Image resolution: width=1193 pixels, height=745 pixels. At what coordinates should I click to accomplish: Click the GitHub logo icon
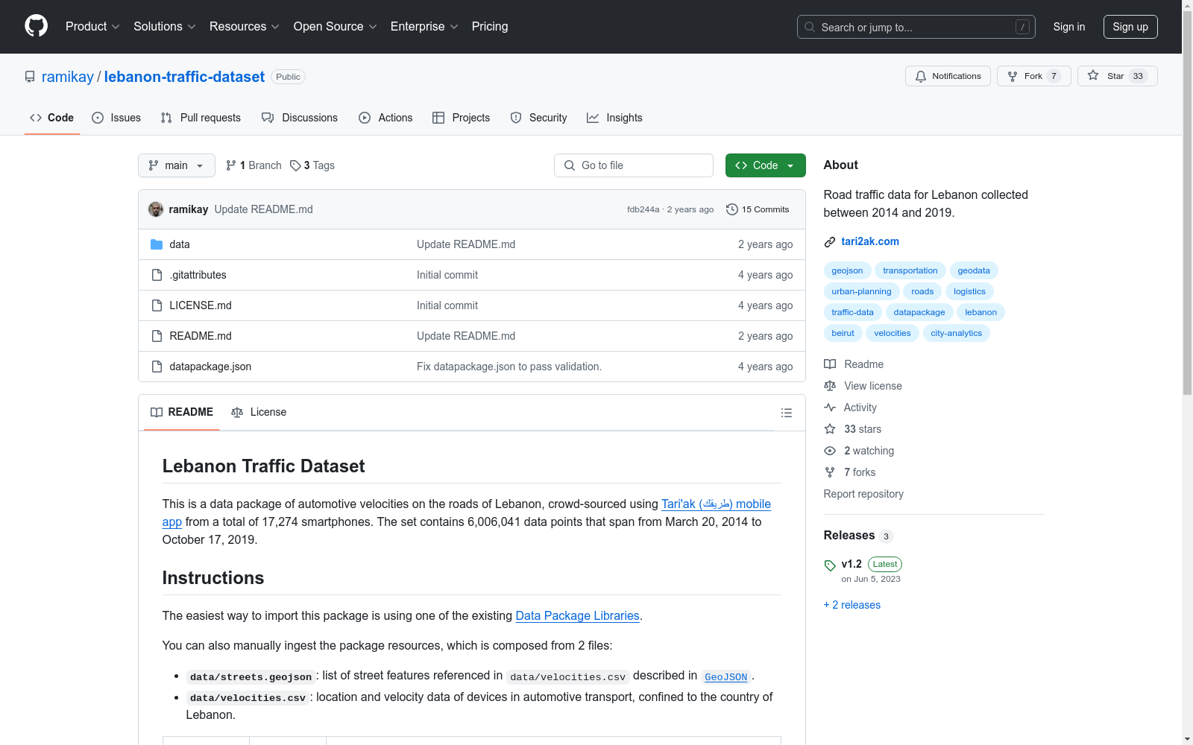coord(36,26)
